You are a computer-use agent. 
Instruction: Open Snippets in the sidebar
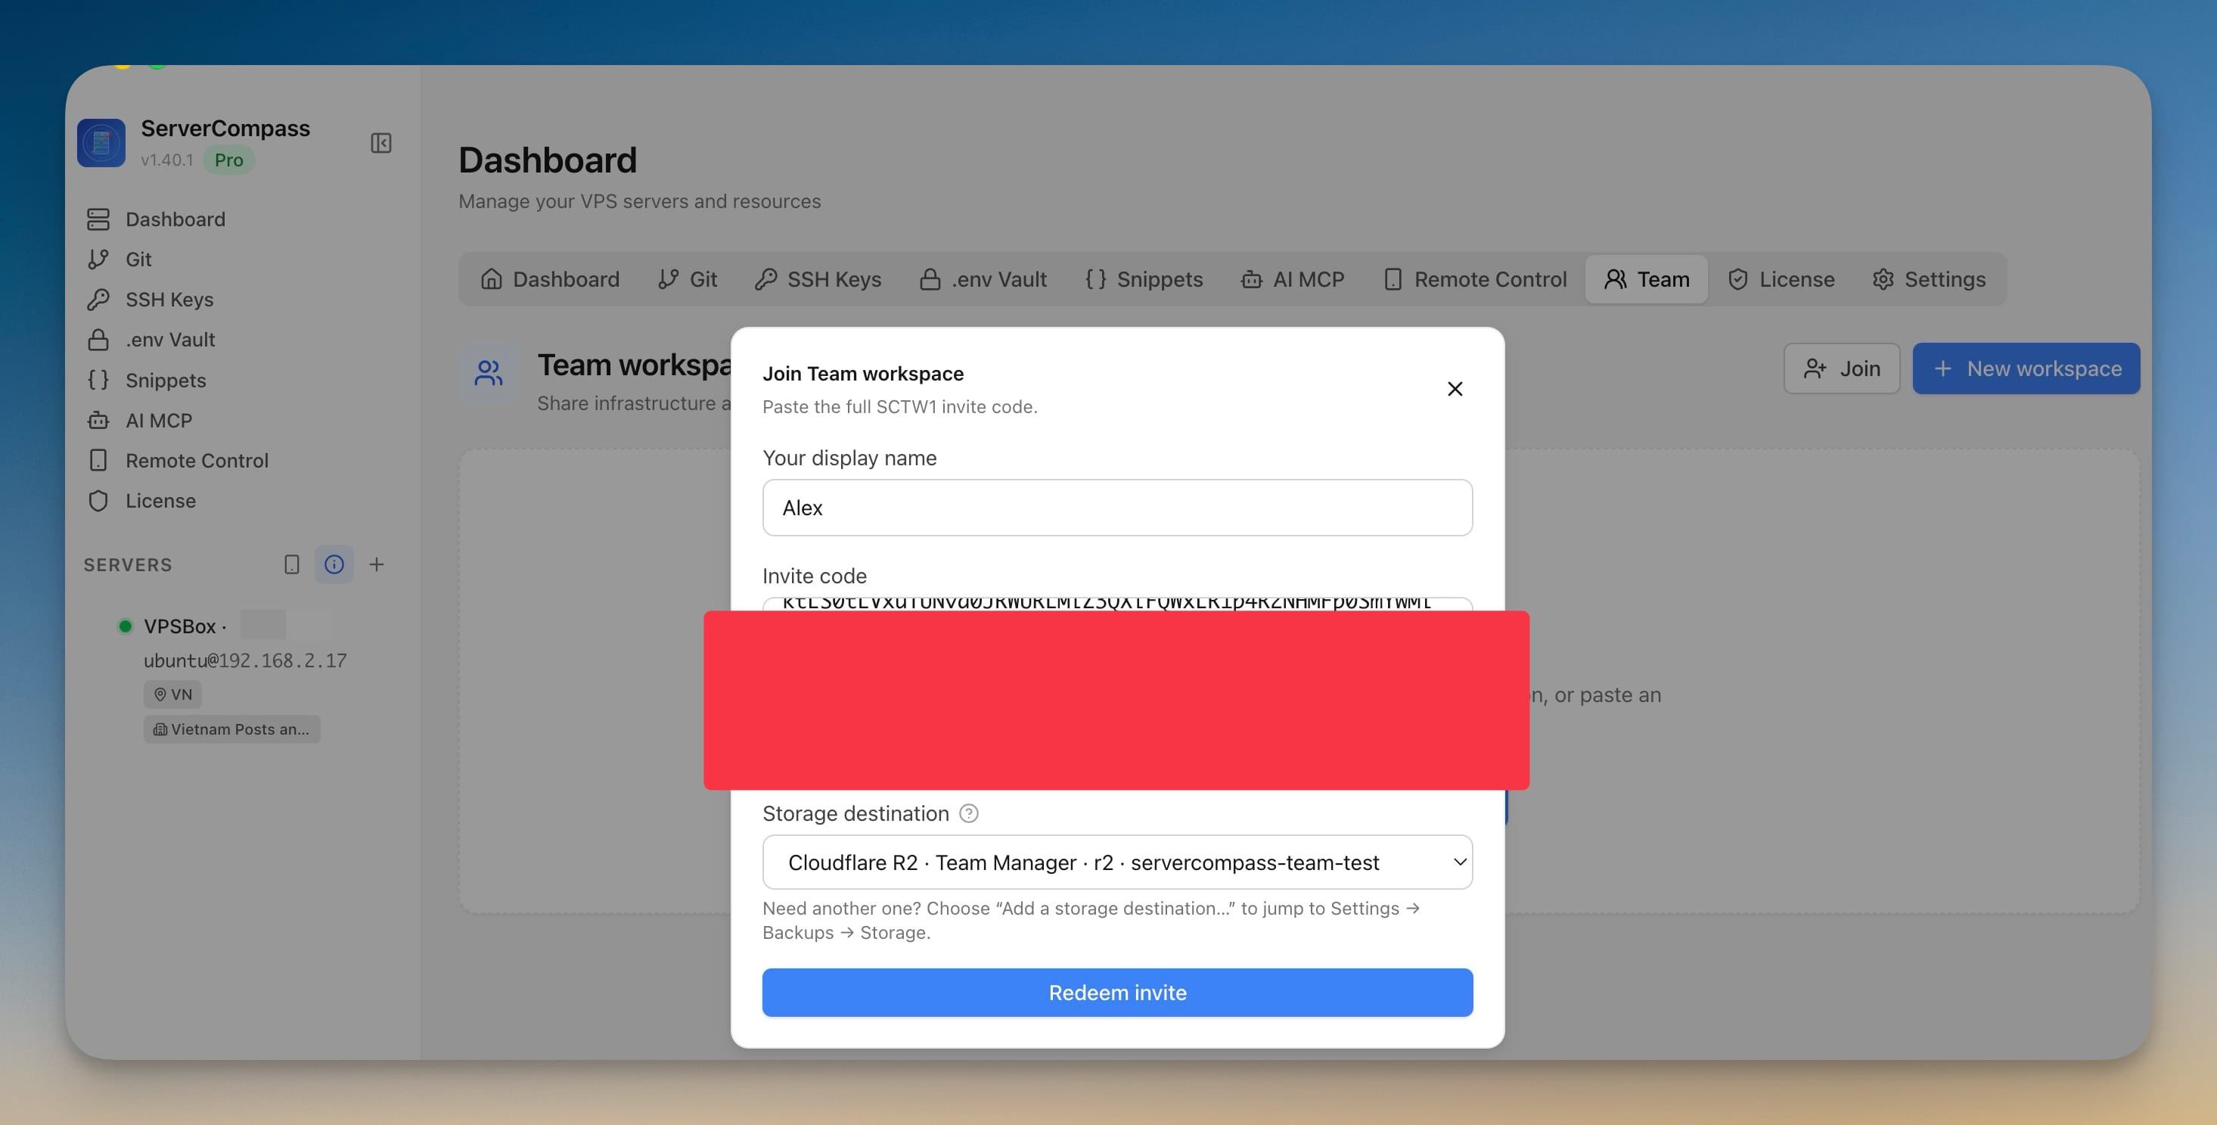(146, 381)
